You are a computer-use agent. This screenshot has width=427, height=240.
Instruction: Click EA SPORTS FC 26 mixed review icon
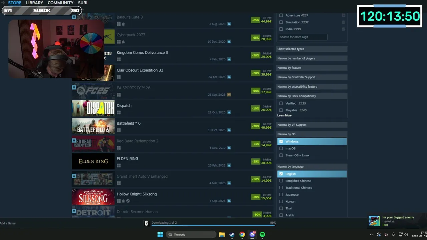tap(229, 95)
